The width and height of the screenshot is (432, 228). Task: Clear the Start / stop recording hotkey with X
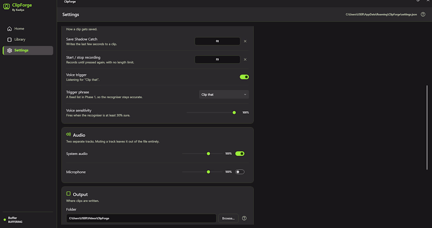click(x=245, y=59)
